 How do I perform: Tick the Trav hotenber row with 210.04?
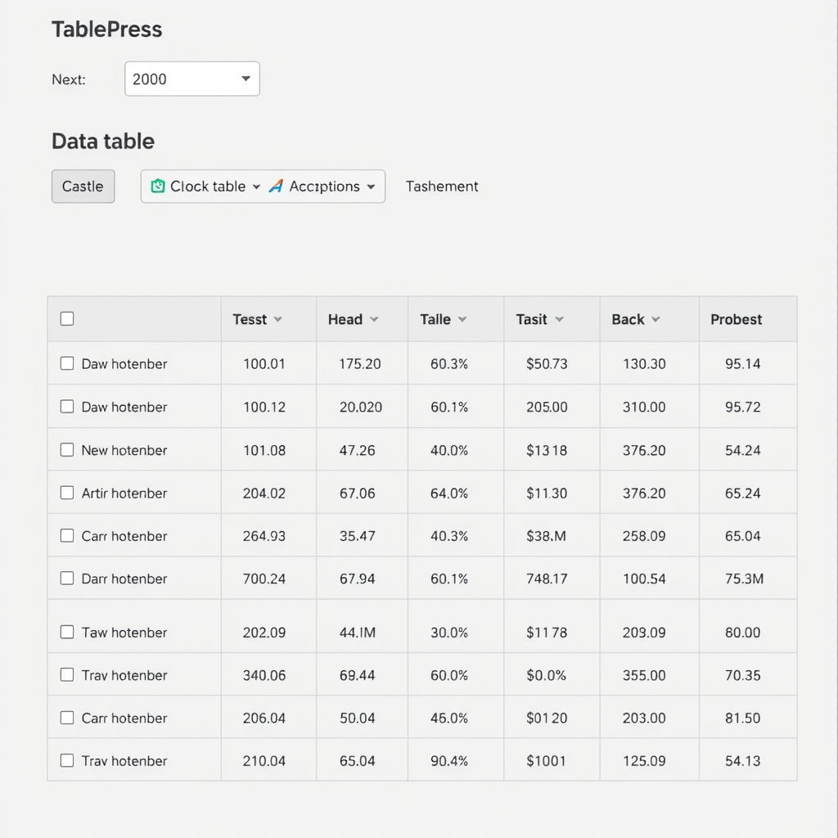[x=67, y=760]
